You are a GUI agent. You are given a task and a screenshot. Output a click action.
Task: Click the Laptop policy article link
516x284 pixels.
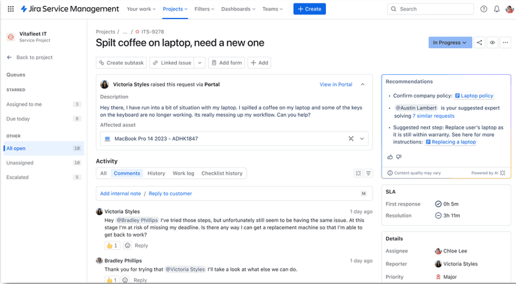[474, 95]
